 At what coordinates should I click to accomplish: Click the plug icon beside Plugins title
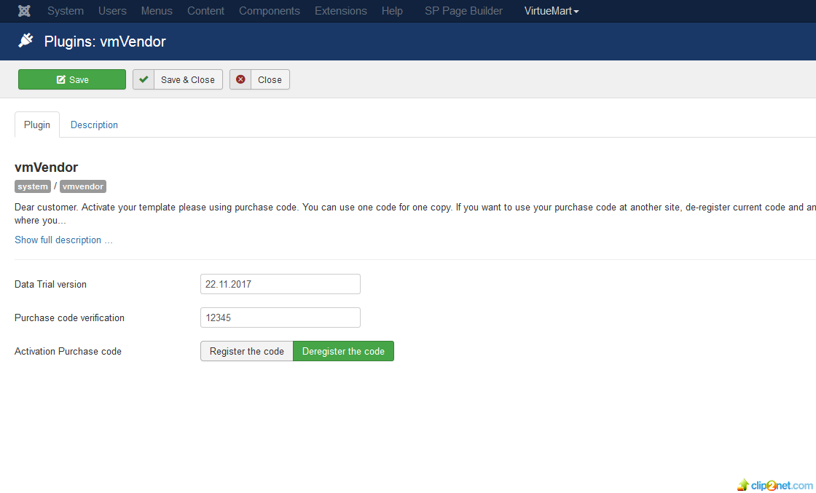[x=26, y=41]
